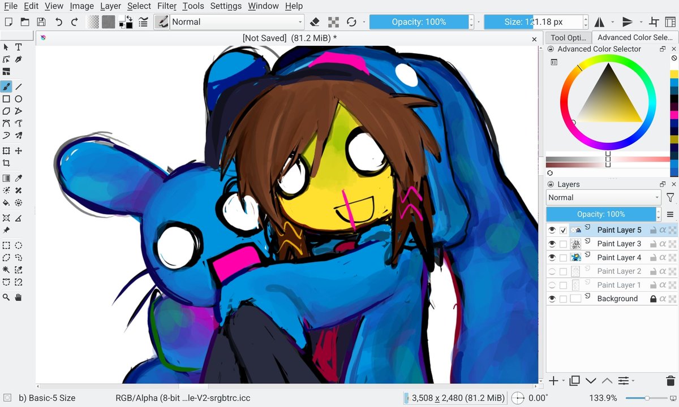The image size is (679, 407).
Task: Adjust the brush Opacity slider in toolbar
Action: (419, 22)
